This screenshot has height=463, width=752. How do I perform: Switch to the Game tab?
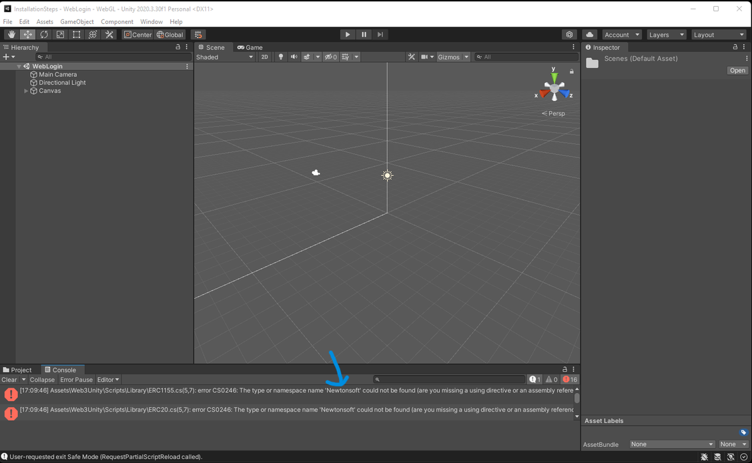(250, 47)
